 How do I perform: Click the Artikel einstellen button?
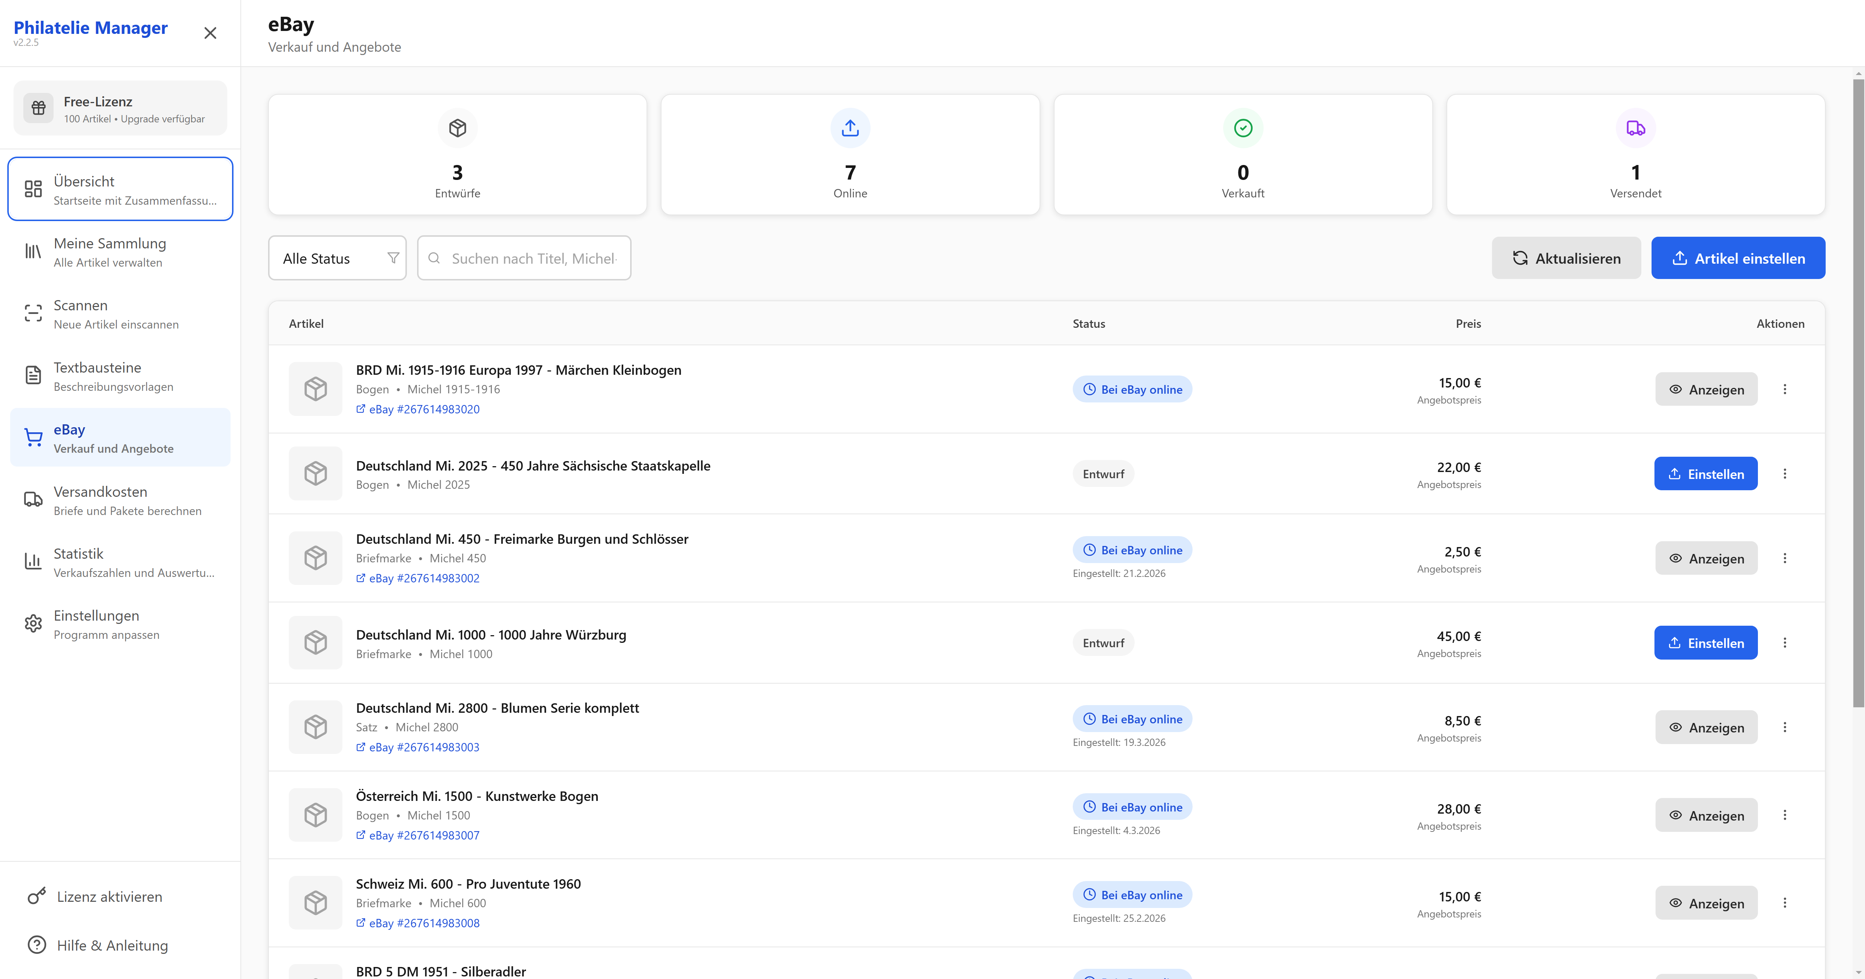[x=1738, y=258]
